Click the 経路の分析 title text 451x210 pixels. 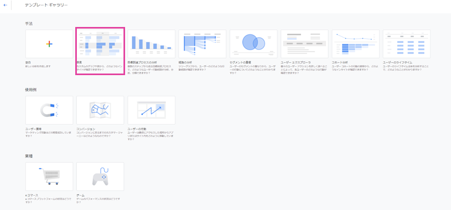tap(185, 62)
